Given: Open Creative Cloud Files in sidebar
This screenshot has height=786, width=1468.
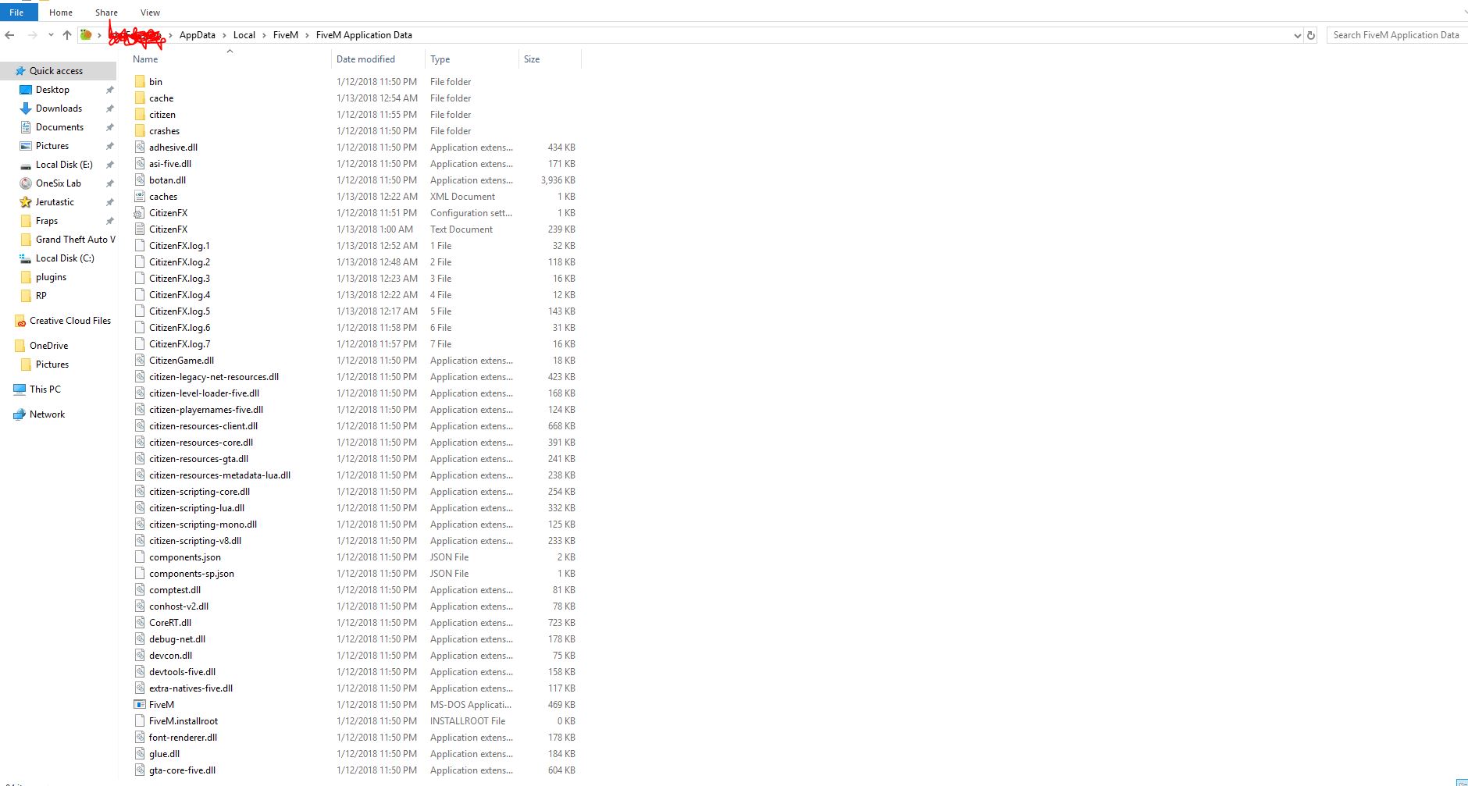Looking at the screenshot, I should (x=70, y=321).
